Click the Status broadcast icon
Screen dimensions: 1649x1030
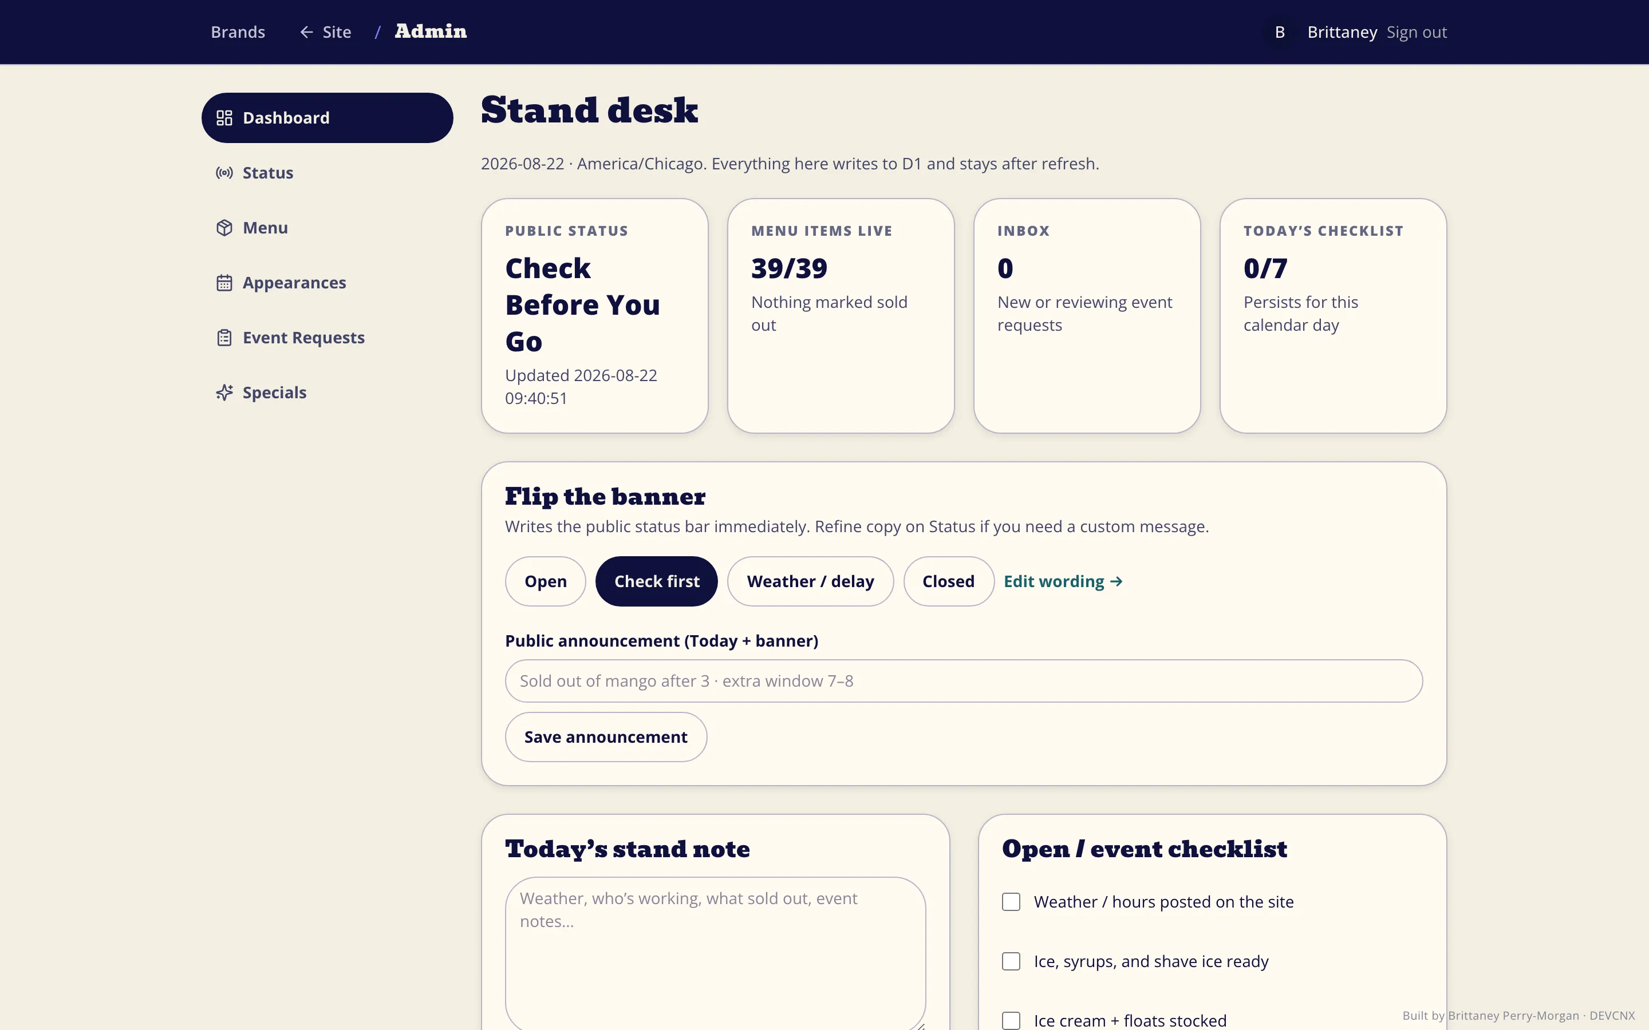[224, 173]
